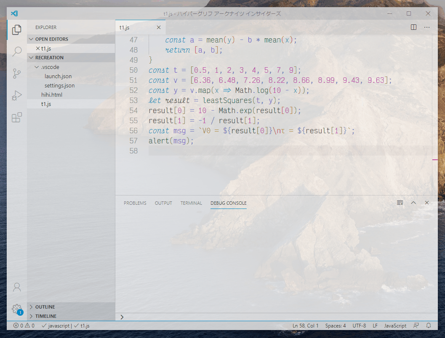Open the Search view icon

coord(17,51)
